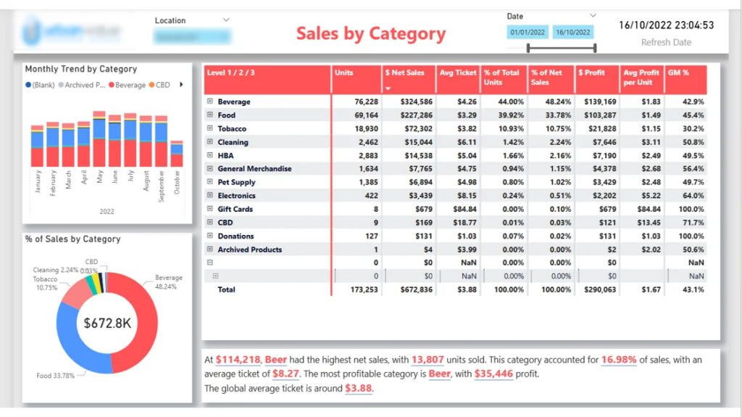742x417 pixels.
Task: Select the Tobacco slice of donut chart
Action: point(77,294)
